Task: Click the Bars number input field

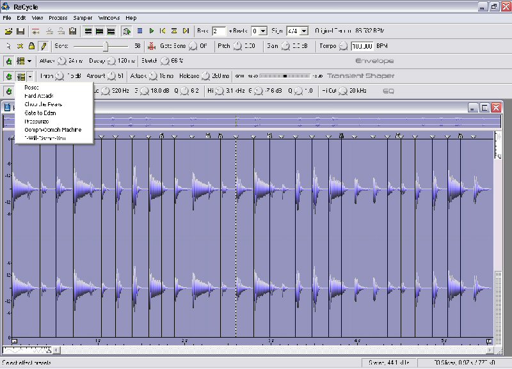Action: (219, 31)
